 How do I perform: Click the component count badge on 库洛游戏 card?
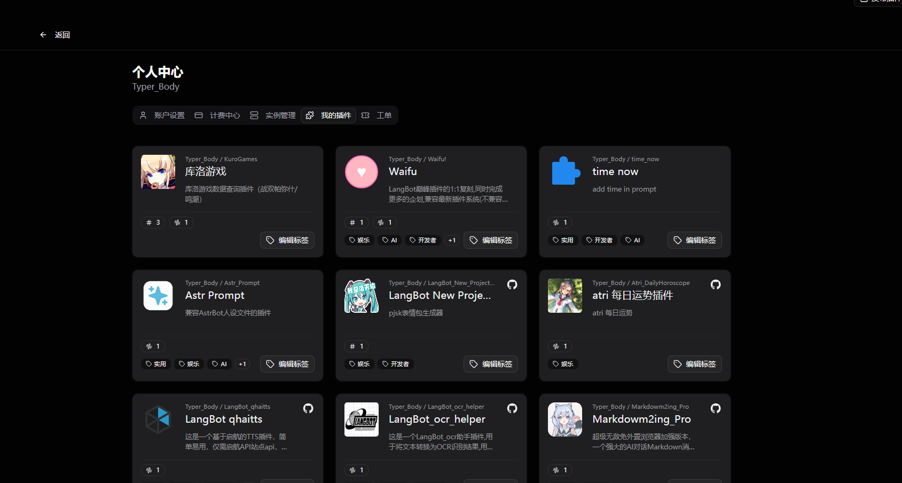[x=181, y=223]
